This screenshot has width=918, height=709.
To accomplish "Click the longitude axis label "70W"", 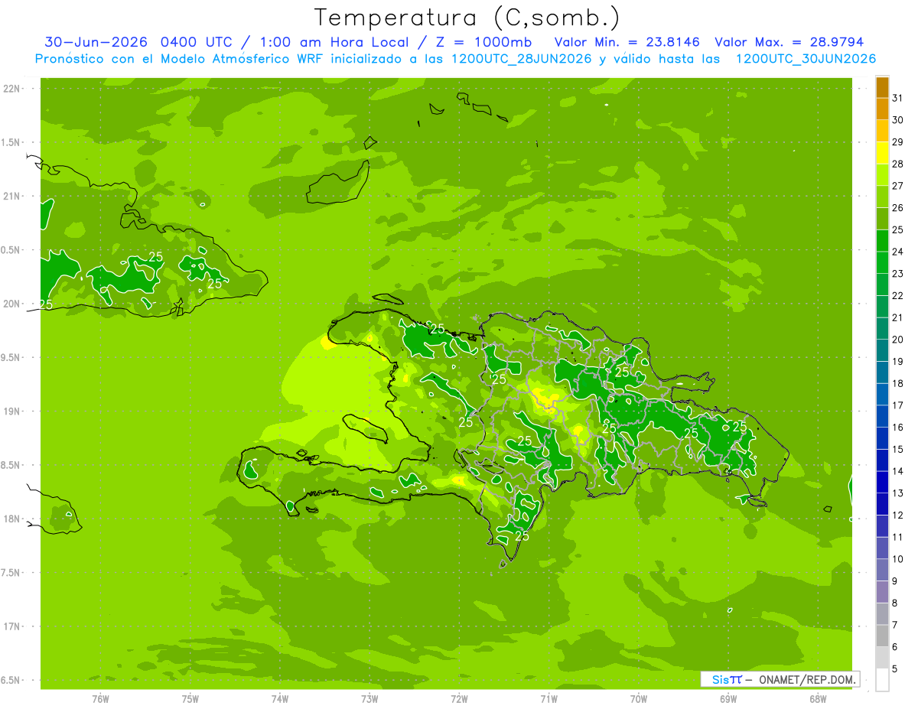I will coord(638,699).
